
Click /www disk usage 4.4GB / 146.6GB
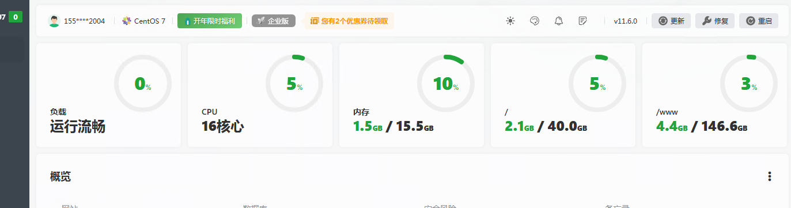702,127
